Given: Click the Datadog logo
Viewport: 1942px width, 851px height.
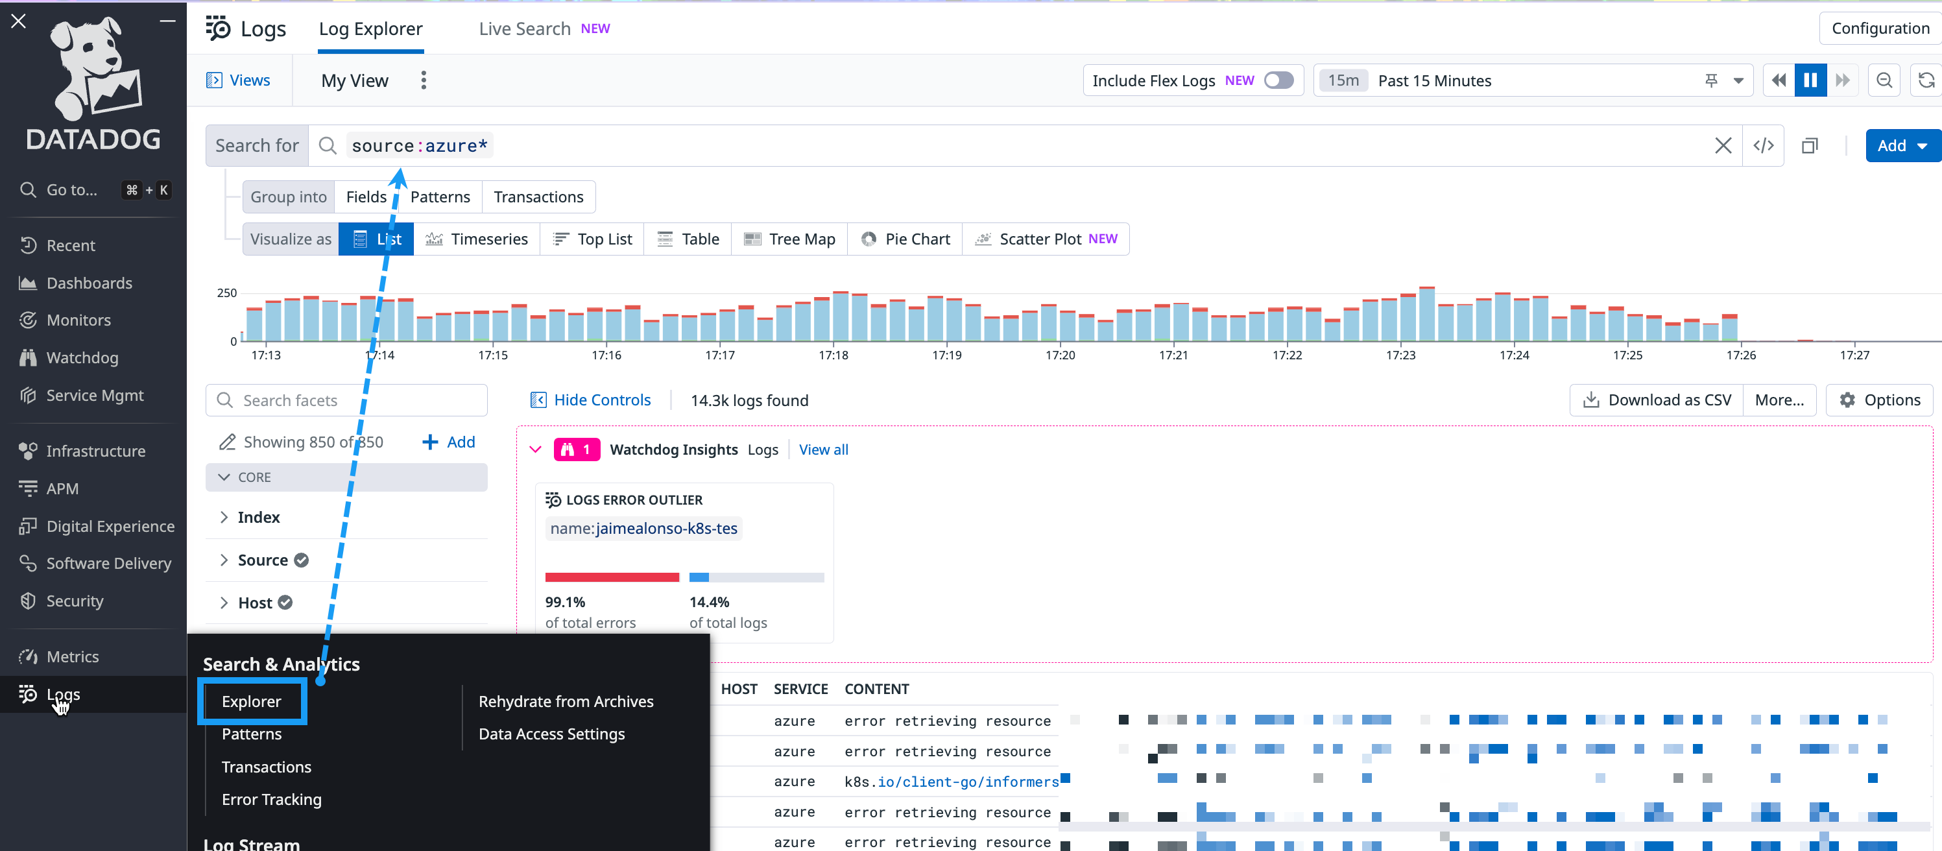Looking at the screenshot, I should (x=93, y=83).
